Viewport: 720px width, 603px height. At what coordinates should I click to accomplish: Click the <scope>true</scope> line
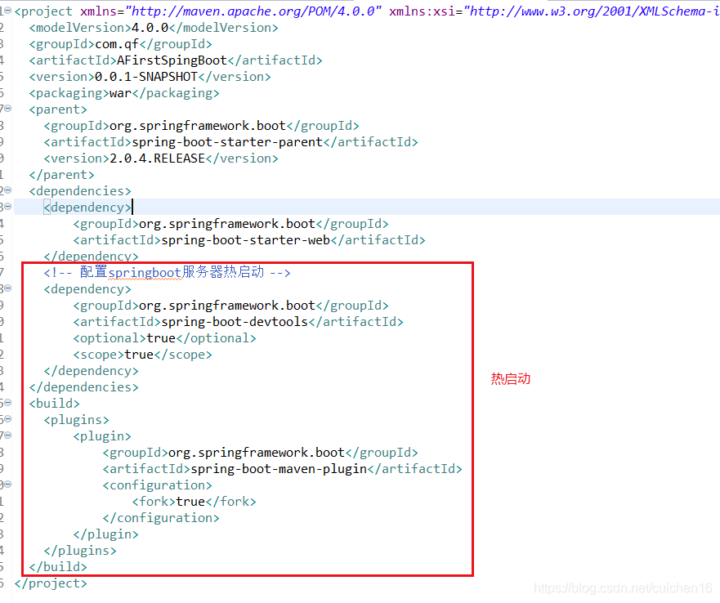tap(143, 355)
